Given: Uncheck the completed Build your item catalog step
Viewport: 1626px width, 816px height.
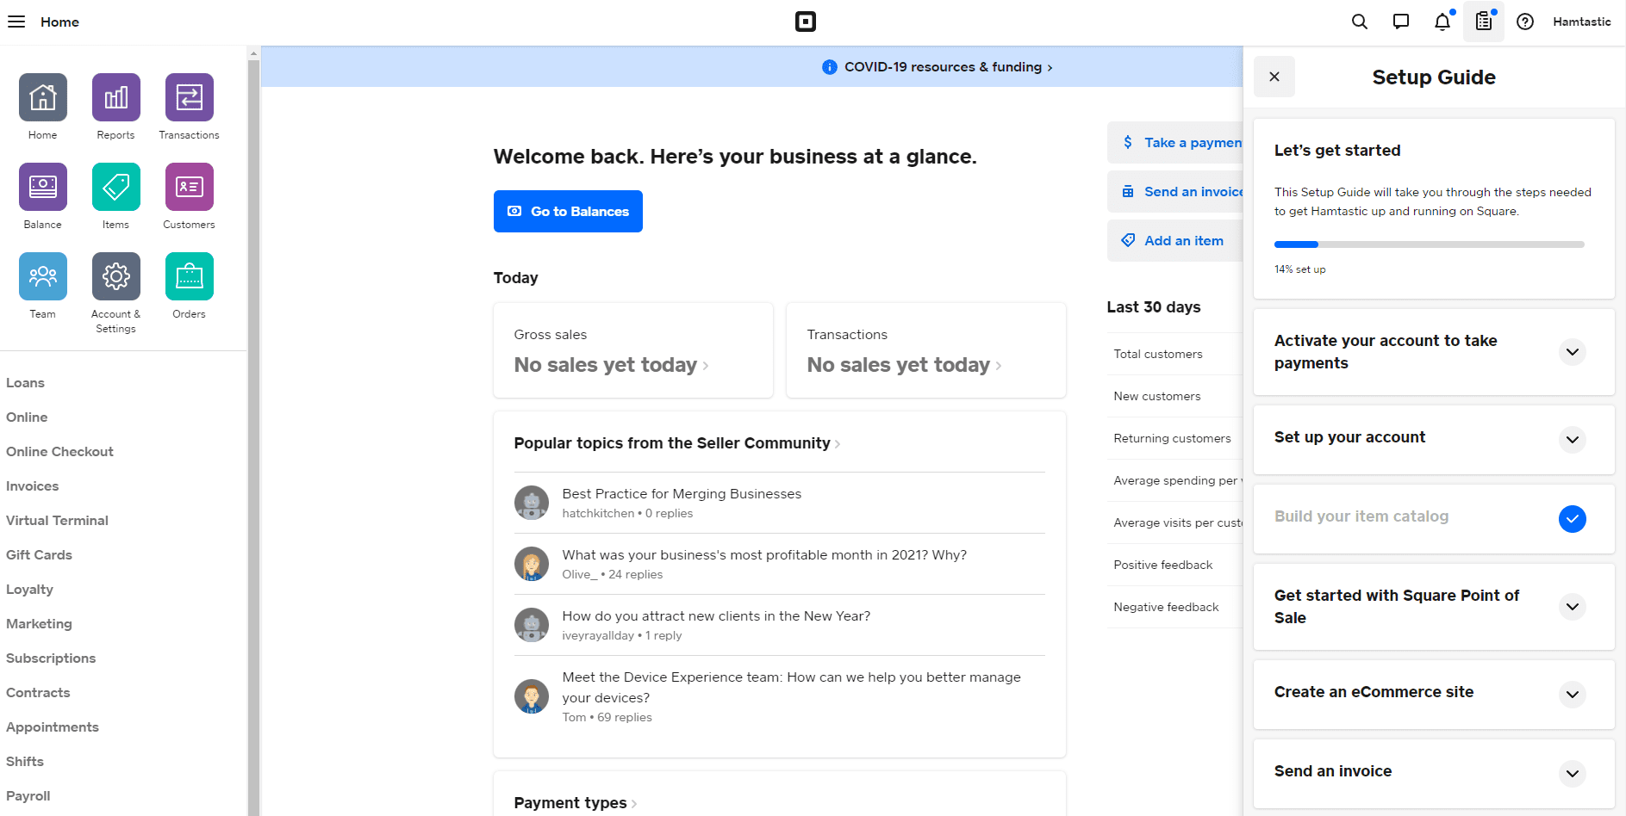Looking at the screenshot, I should (x=1573, y=519).
